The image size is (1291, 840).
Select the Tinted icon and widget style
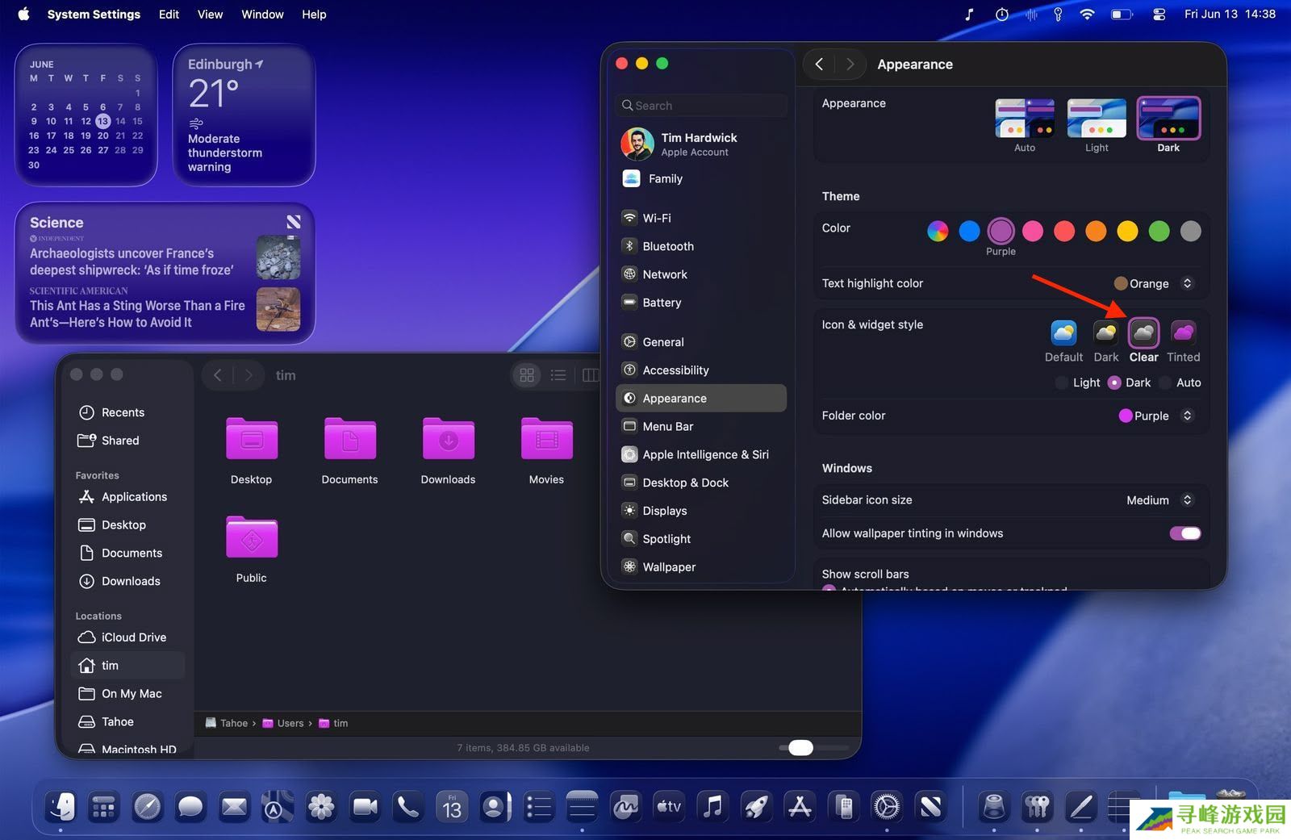click(x=1183, y=332)
